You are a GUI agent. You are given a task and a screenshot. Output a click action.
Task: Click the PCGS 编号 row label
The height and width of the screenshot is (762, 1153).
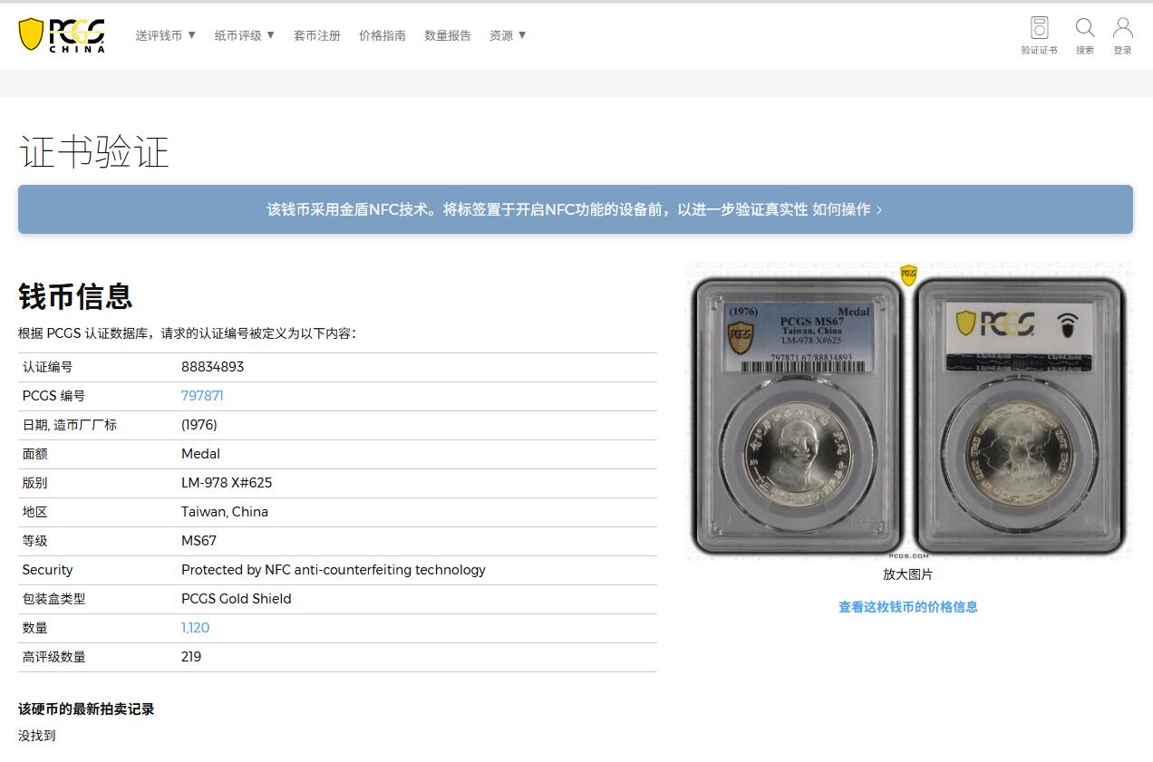53,396
